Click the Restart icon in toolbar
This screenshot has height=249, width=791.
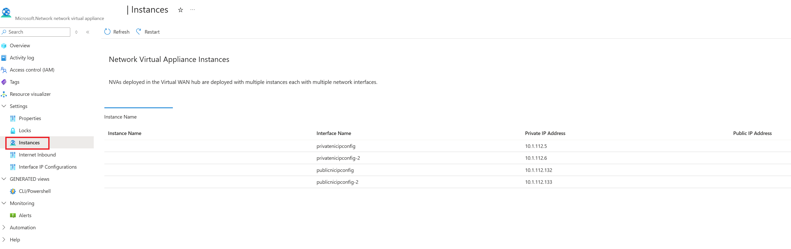pyautogui.click(x=139, y=32)
